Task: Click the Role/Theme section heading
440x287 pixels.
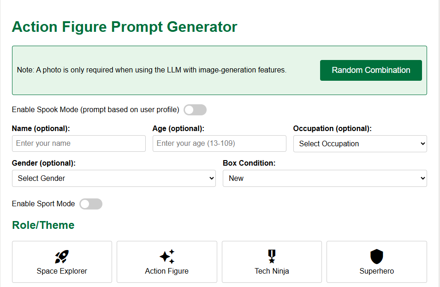Action: [43, 225]
